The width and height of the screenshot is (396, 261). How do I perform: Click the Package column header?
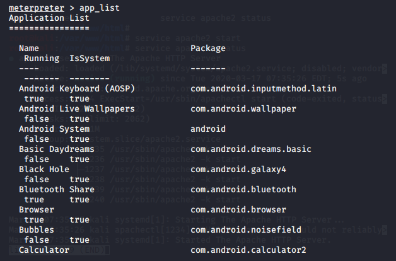[207, 48]
